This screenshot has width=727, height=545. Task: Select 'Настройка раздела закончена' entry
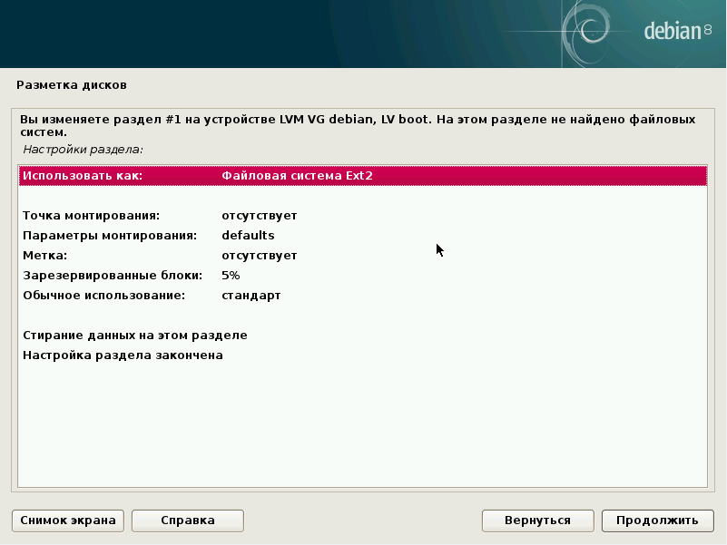(x=123, y=355)
